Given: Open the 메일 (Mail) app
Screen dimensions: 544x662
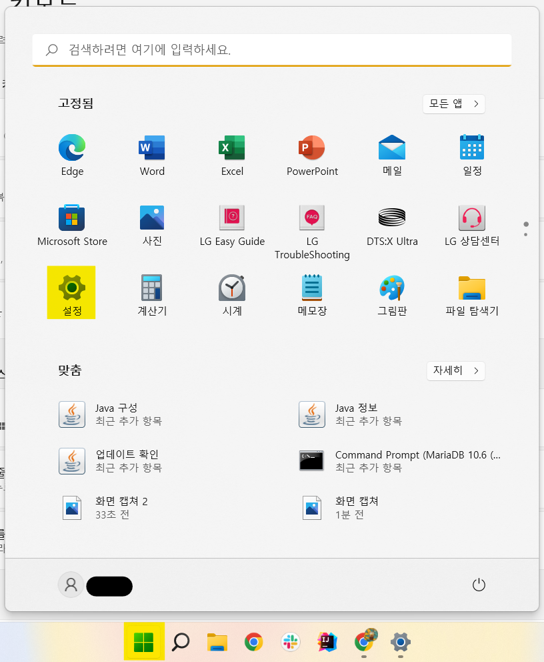Looking at the screenshot, I should pyautogui.click(x=392, y=155).
